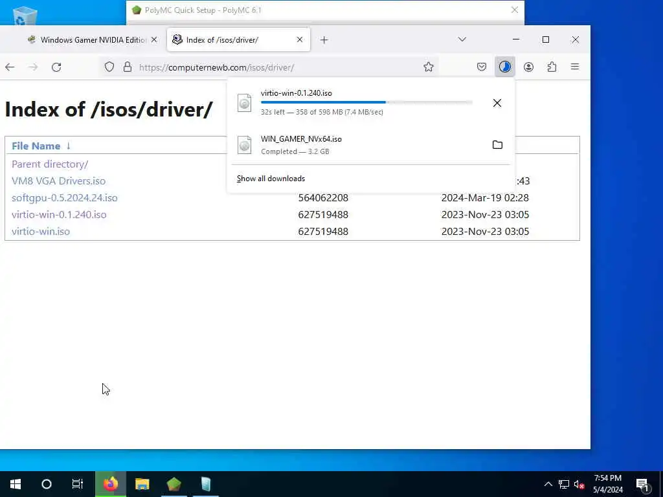Open the network status tray icon
The width and height of the screenshot is (663, 497).
coord(564,484)
